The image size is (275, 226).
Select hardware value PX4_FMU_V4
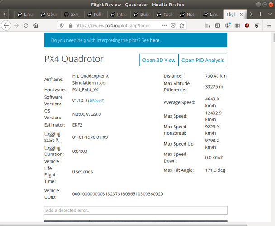pyautogui.click(x=85, y=90)
